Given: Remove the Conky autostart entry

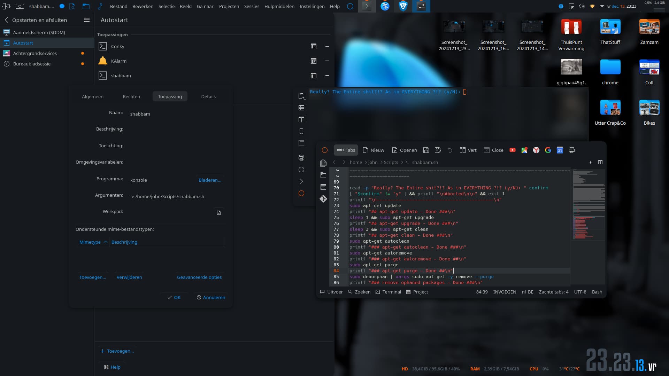Looking at the screenshot, I should click(327, 46).
